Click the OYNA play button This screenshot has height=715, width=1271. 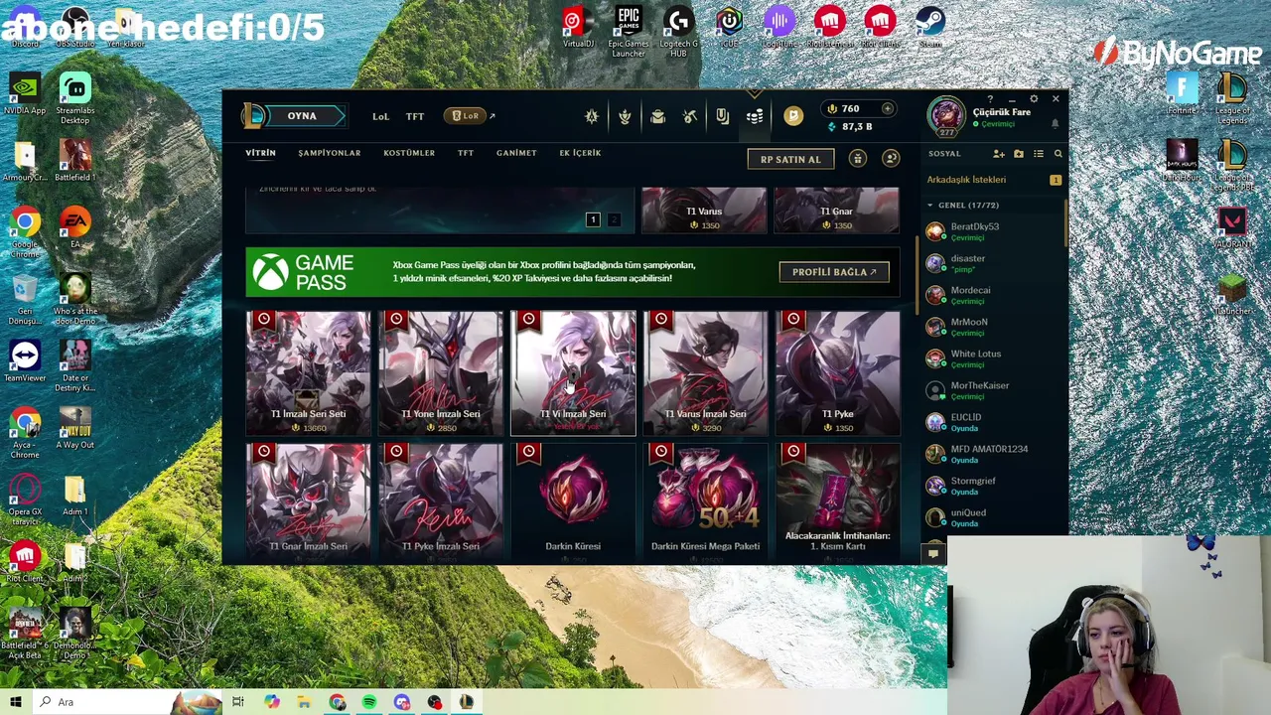[x=302, y=116]
